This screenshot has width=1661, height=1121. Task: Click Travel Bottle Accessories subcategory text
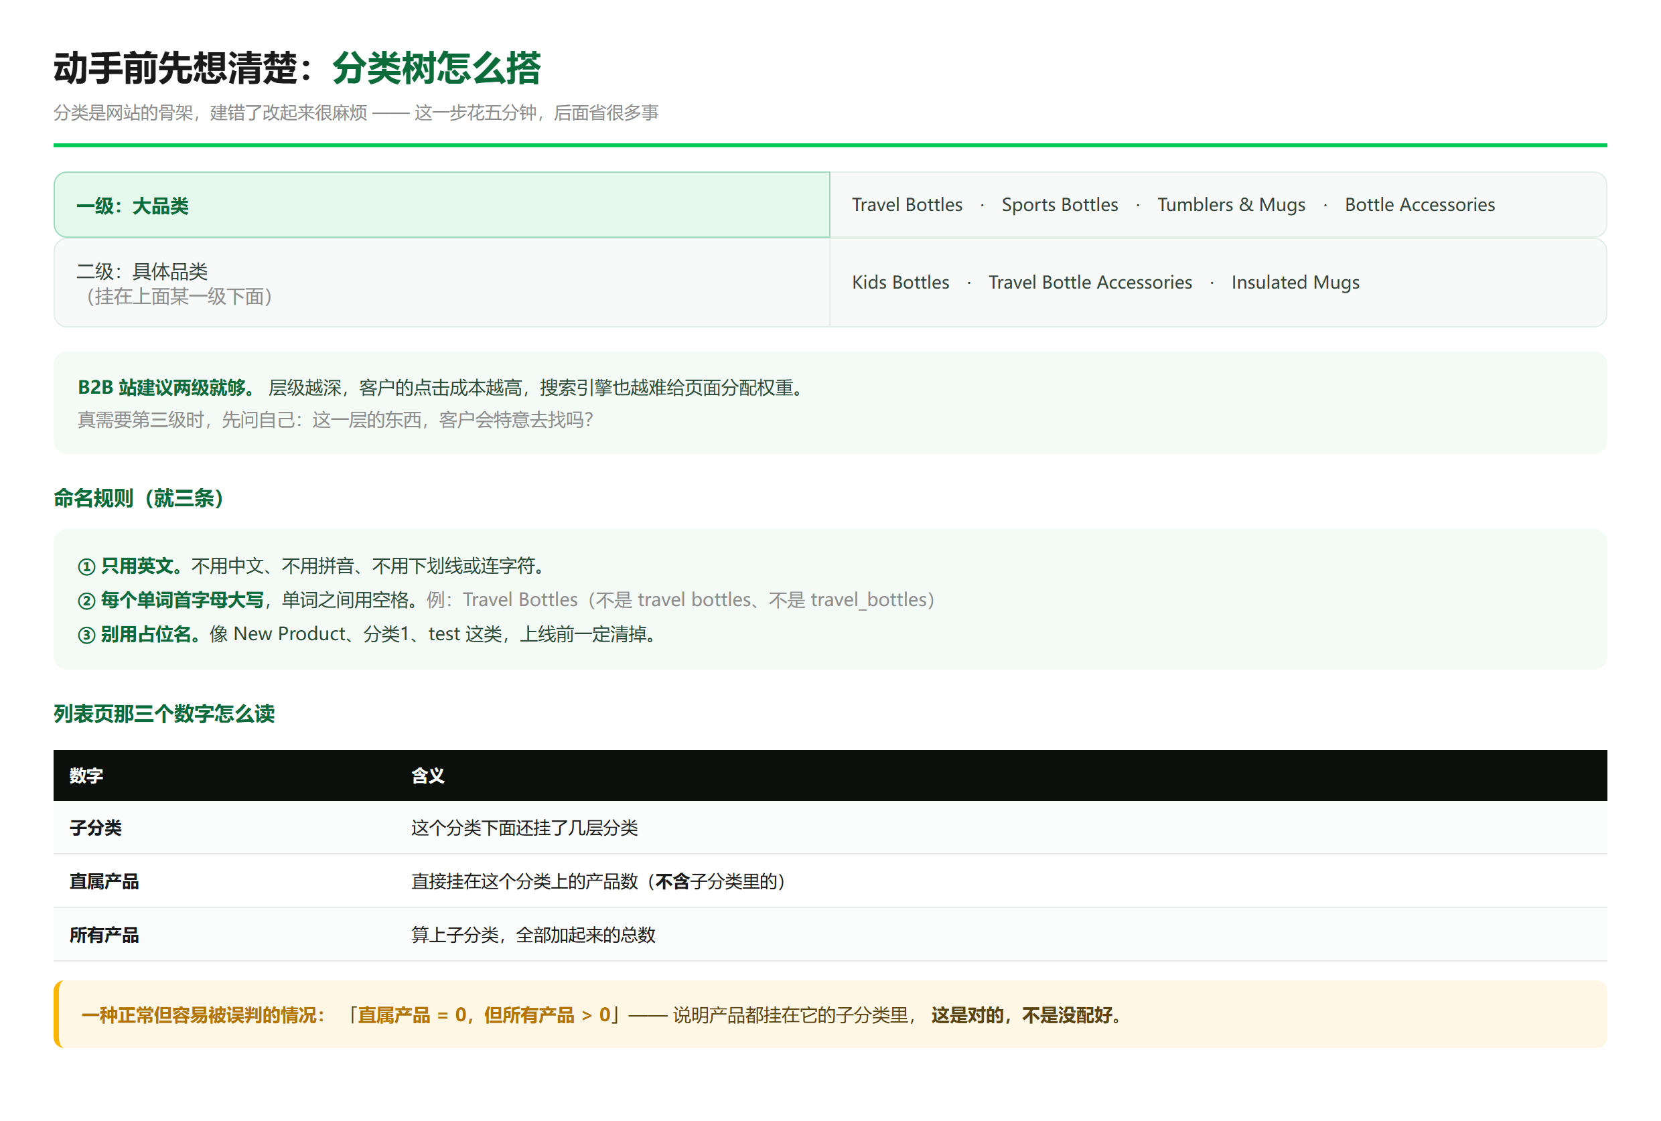coord(1090,283)
